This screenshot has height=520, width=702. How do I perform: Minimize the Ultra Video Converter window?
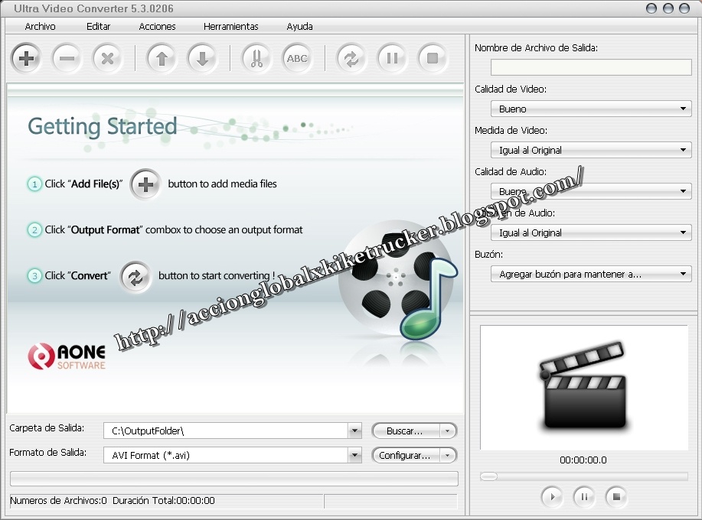[652, 8]
